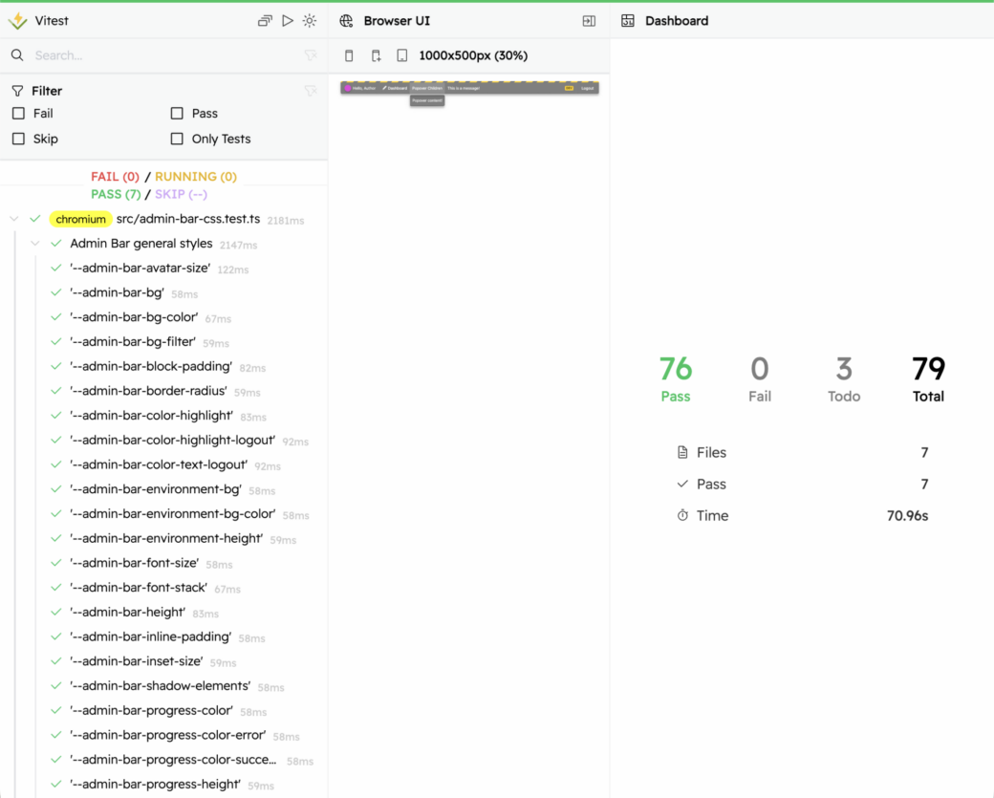Collapse the Admin Bar general styles suite
The image size is (994, 798).
coord(35,243)
